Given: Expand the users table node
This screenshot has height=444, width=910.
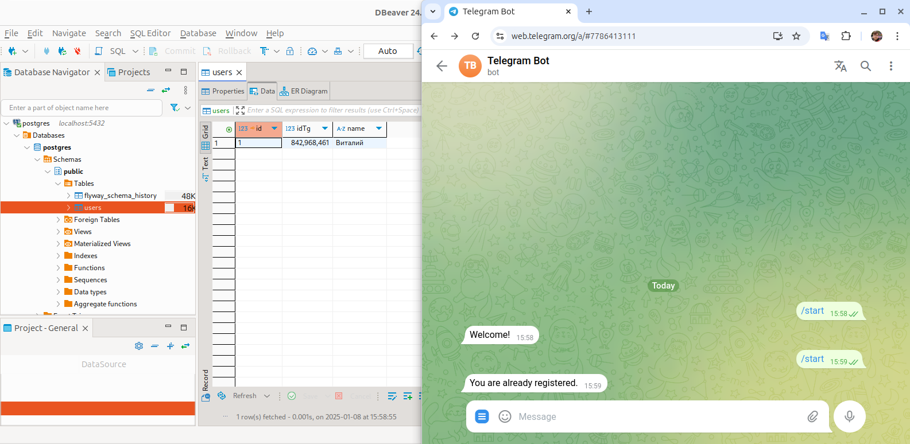Looking at the screenshot, I should coord(68,208).
